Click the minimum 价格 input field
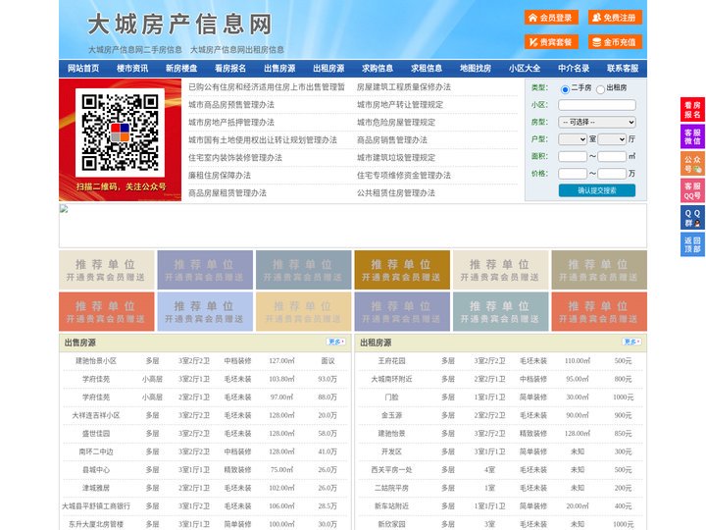The image size is (706, 530). pyautogui.click(x=573, y=174)
